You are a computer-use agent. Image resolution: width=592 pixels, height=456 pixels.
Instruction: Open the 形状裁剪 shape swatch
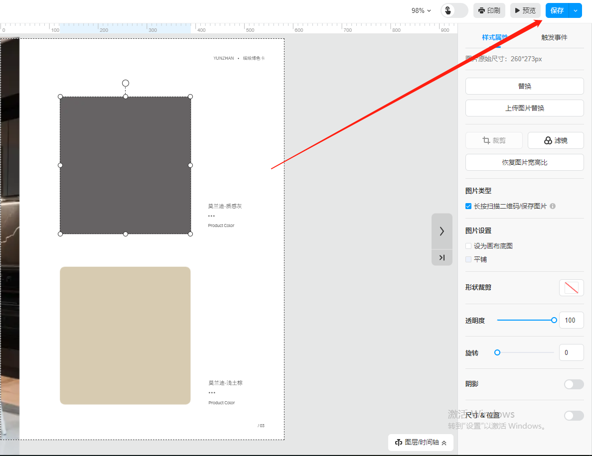(x=571, y=288)
